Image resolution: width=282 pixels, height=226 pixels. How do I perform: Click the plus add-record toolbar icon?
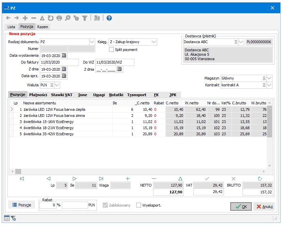click(x=25, y=18)
